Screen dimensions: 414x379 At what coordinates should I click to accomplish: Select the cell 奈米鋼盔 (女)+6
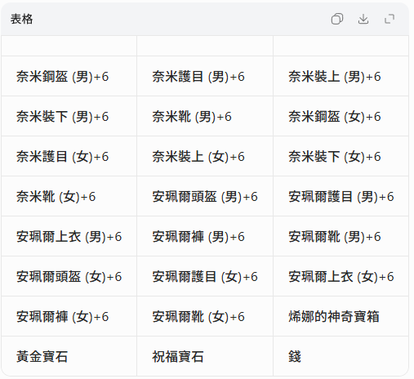341,116
